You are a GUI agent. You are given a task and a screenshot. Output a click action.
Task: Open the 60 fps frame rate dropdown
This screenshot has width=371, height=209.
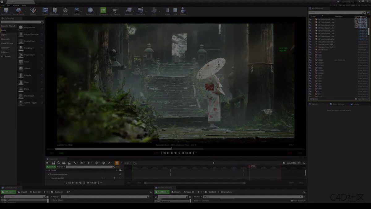click(127, 163)
